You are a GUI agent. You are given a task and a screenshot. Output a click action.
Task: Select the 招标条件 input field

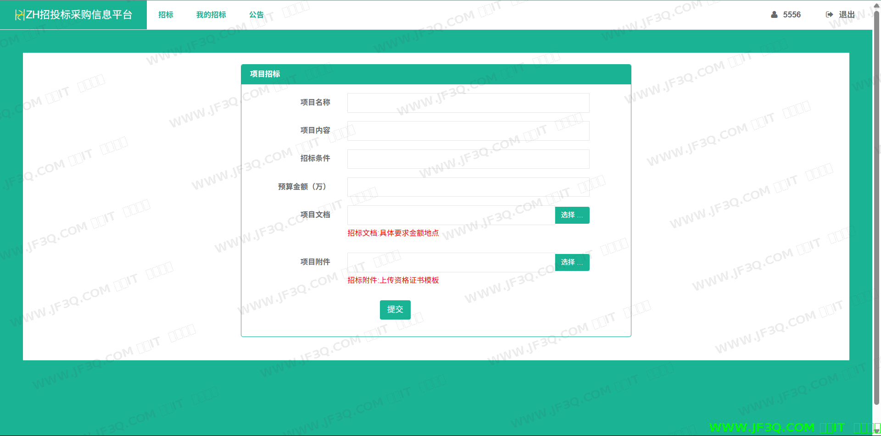tap(468, 159)
